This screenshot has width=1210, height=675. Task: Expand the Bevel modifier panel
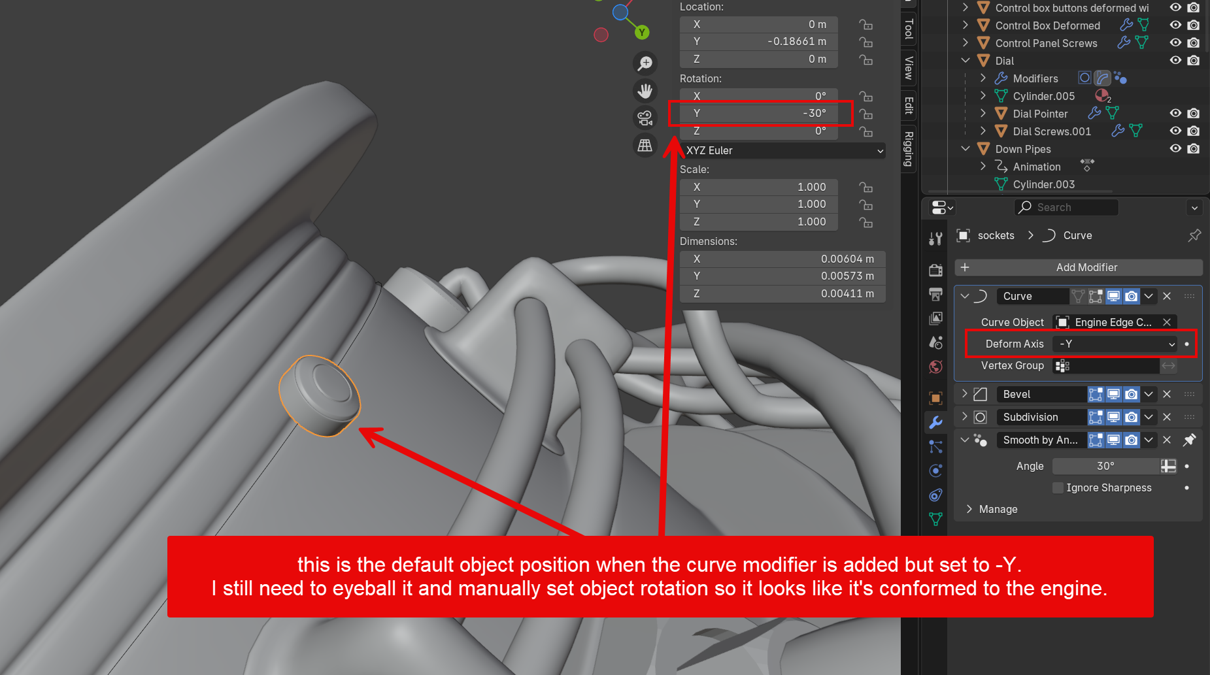(x=965, y=394)
